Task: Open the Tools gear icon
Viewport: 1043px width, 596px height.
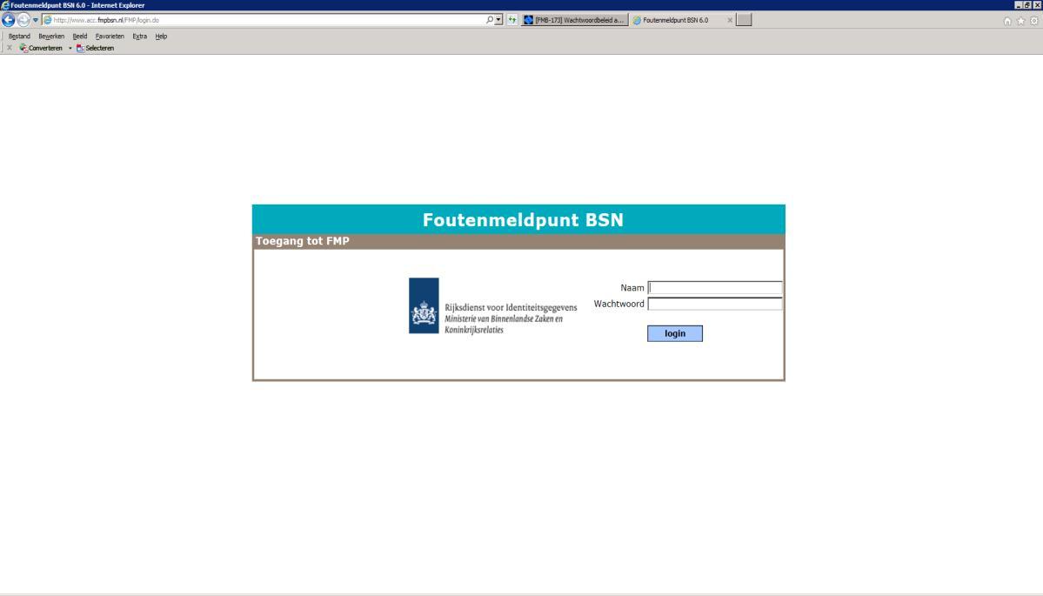Action: [x=1033, y=21]
